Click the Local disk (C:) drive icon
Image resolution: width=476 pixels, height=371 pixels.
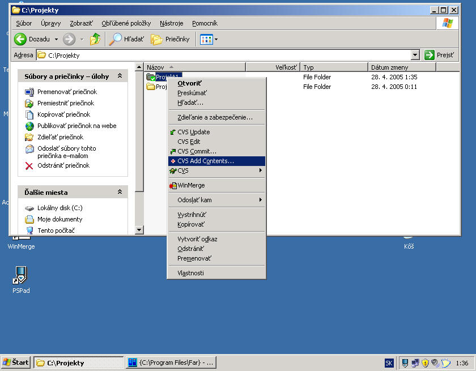[29, 208]
